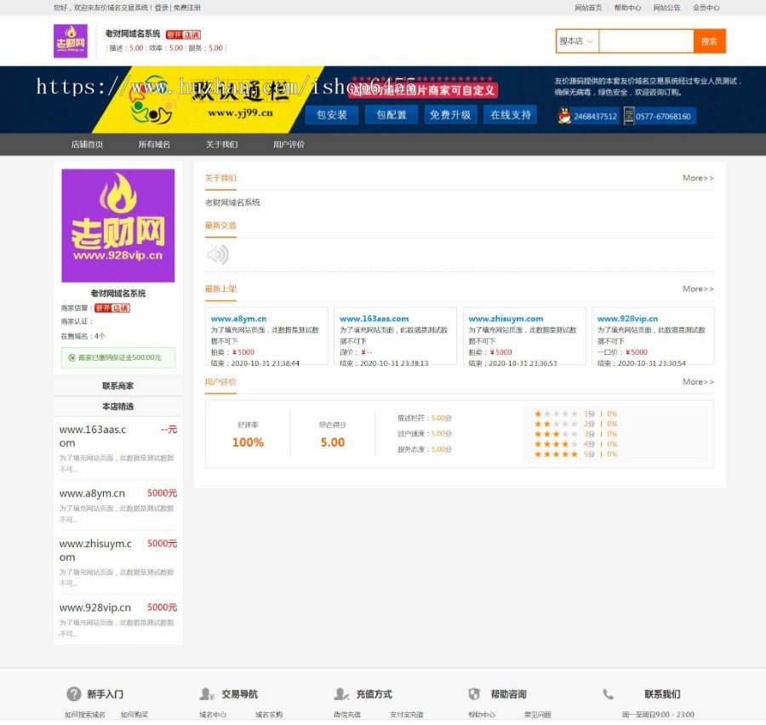
Task: Click the QQ contact icon in the banner
Action: point(564,114)
